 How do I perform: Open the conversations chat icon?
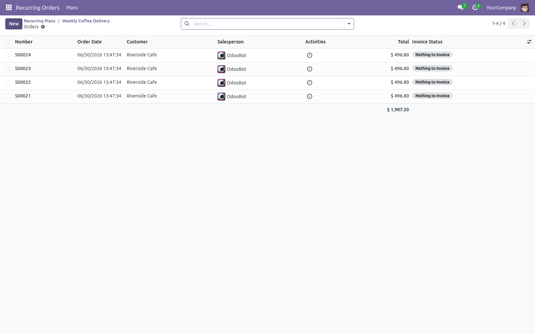click(460, 7)
